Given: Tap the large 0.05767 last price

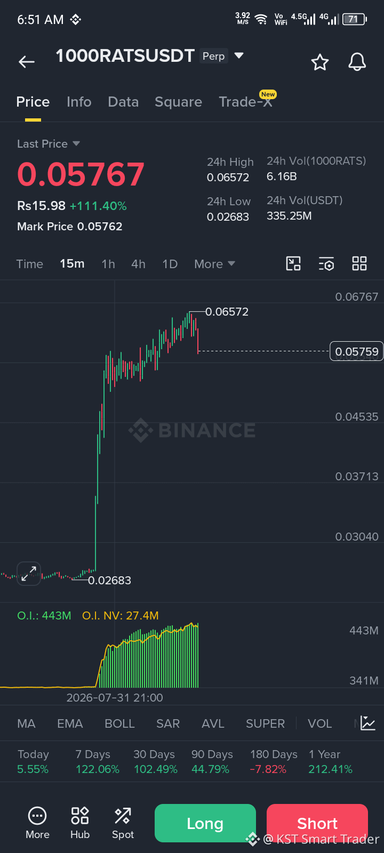Looking at the screenshot, I should click(81, 174).
